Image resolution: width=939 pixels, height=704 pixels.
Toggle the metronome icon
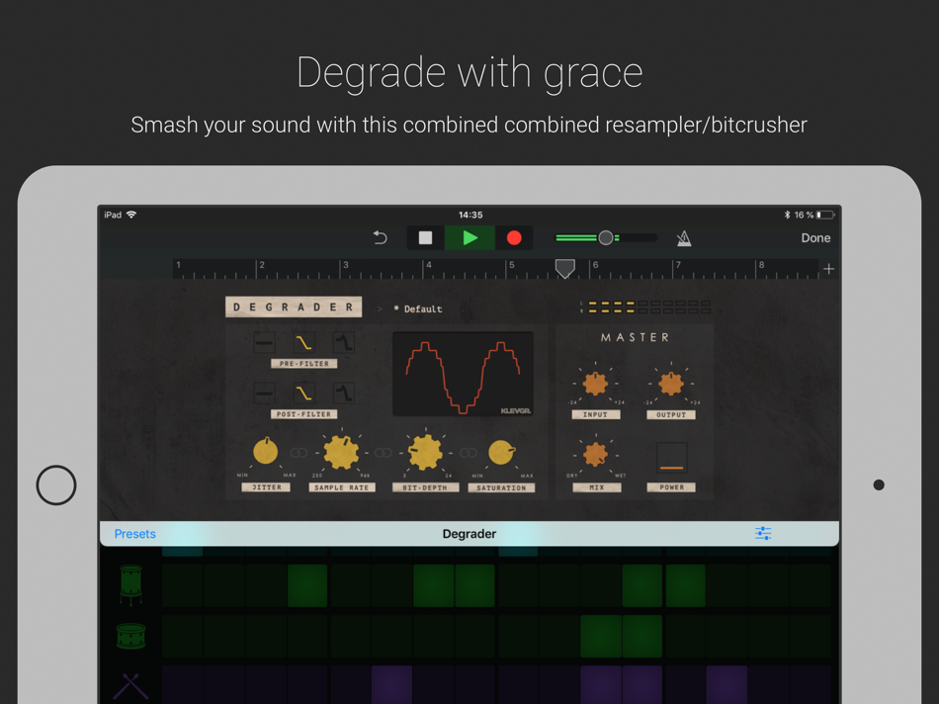coord(684,238)
